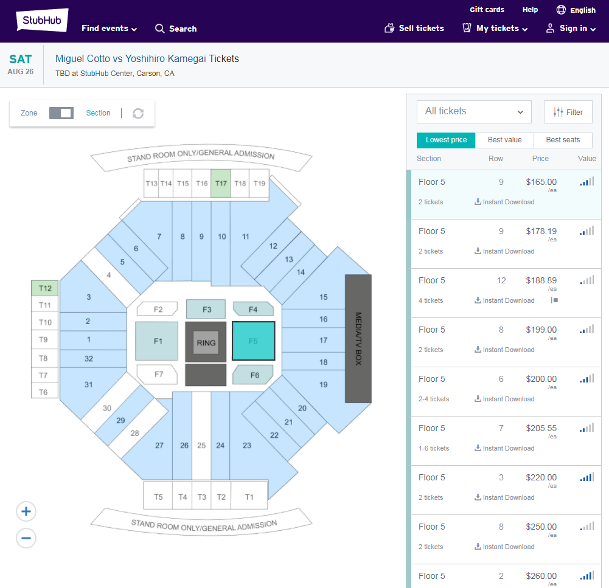Select the $165.00 Floor 5 listing
This screenshot has height=588, width=609.
pyautogui.click(x=506, y=195)
